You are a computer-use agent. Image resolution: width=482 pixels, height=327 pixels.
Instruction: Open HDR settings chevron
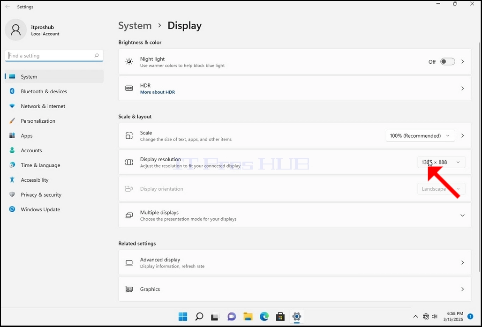pyautogui.click(x=462, y=89)
